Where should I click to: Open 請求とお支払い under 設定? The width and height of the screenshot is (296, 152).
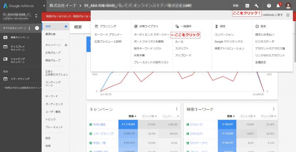tap(265, 34)
